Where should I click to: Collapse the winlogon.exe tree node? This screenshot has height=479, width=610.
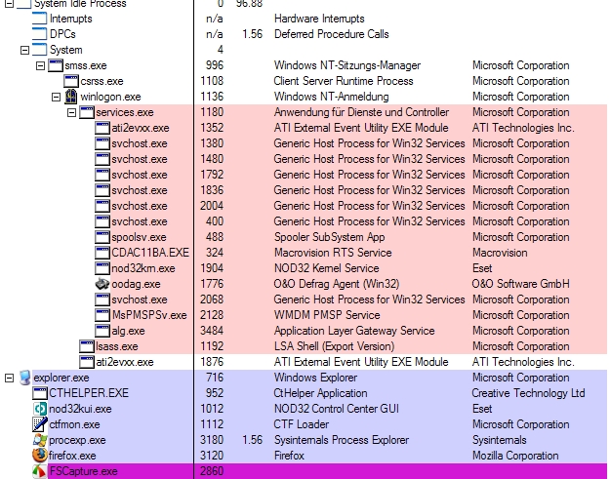pyautogui.click(x=56, y=97)
